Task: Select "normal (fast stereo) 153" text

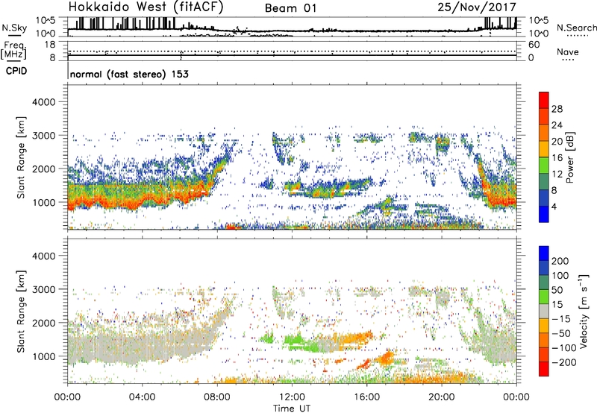Action: coord(129,74)
